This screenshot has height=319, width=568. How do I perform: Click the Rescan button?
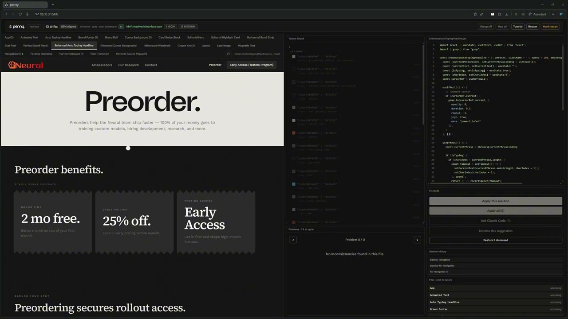532,27
